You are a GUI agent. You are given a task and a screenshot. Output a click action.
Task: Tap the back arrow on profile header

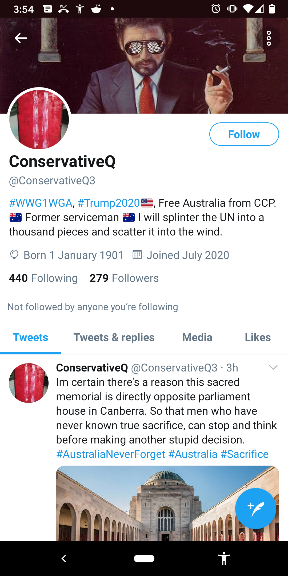tap(21, 38)
